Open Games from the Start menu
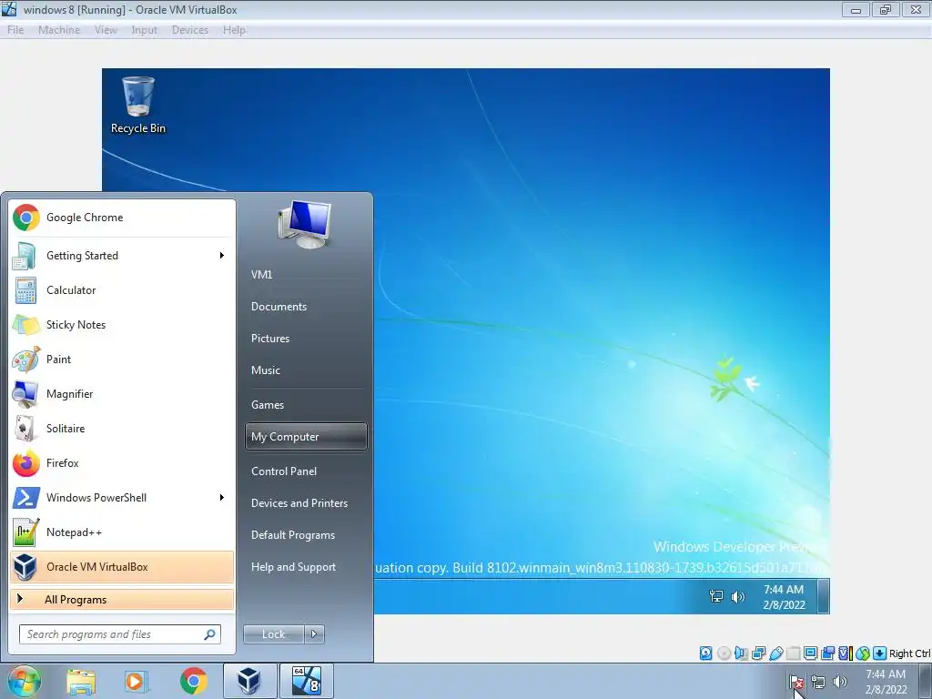932x699 pixels. pos(306,405)
